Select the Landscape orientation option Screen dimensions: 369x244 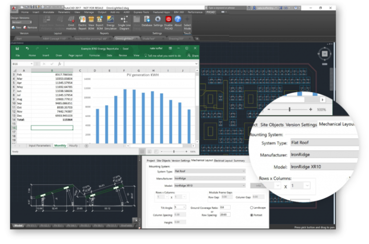pyautogui.click(x=251, y=207)
